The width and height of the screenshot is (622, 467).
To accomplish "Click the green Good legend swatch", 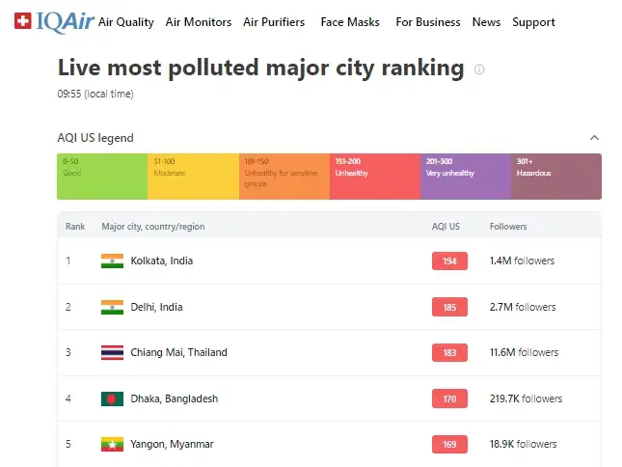I will 102,177.
